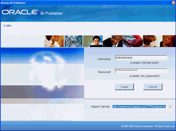Expand the Report Server dropdown arrow
This screenshot has height=131, width=176.
point(170,107)
